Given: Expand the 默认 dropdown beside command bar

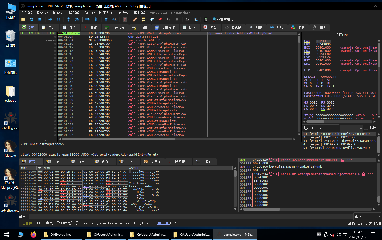Looking at the screenshot, I should pyautogui.click(x=367, y=216).
